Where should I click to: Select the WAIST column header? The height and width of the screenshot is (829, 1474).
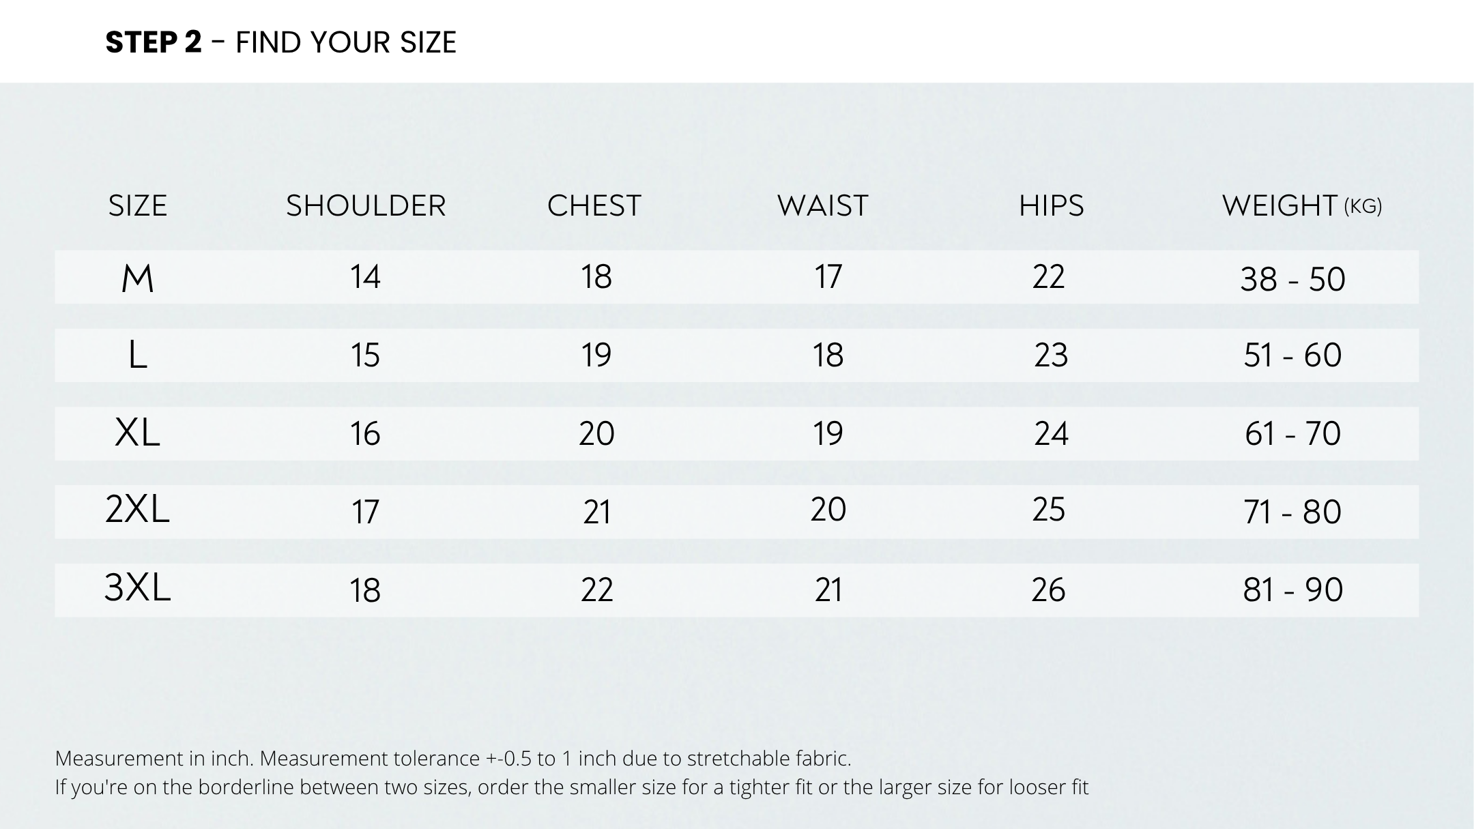[x=823, y=205]
